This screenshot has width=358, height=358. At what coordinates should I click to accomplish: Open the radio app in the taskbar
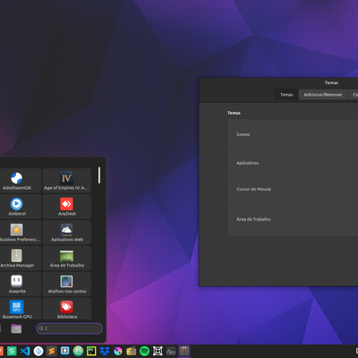(x=132, y=351)
